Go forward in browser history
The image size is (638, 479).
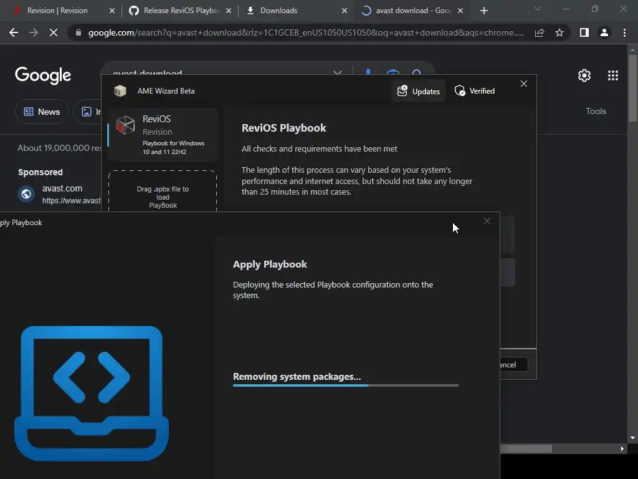34,32
